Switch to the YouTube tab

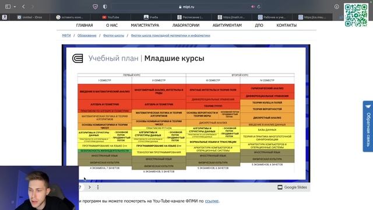click(111, 17)
